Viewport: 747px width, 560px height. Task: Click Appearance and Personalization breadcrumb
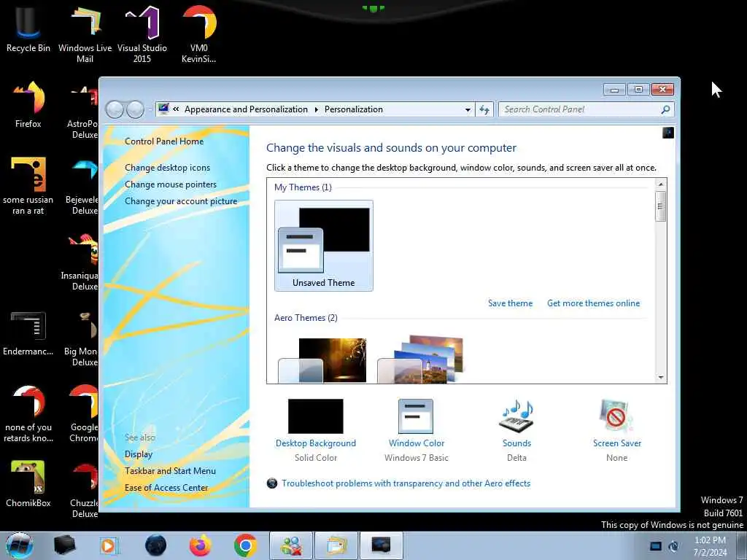(x=246, y=109)
